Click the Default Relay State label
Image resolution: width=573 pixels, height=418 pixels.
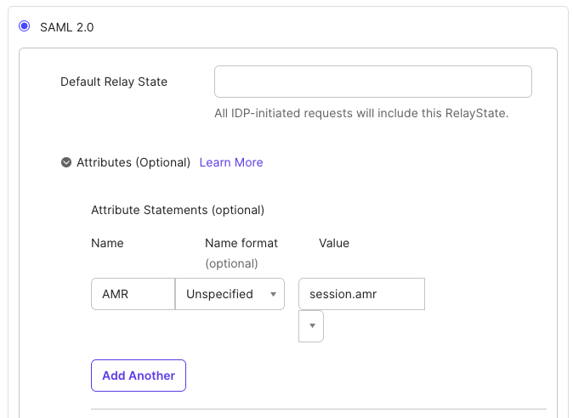point(114,82)
